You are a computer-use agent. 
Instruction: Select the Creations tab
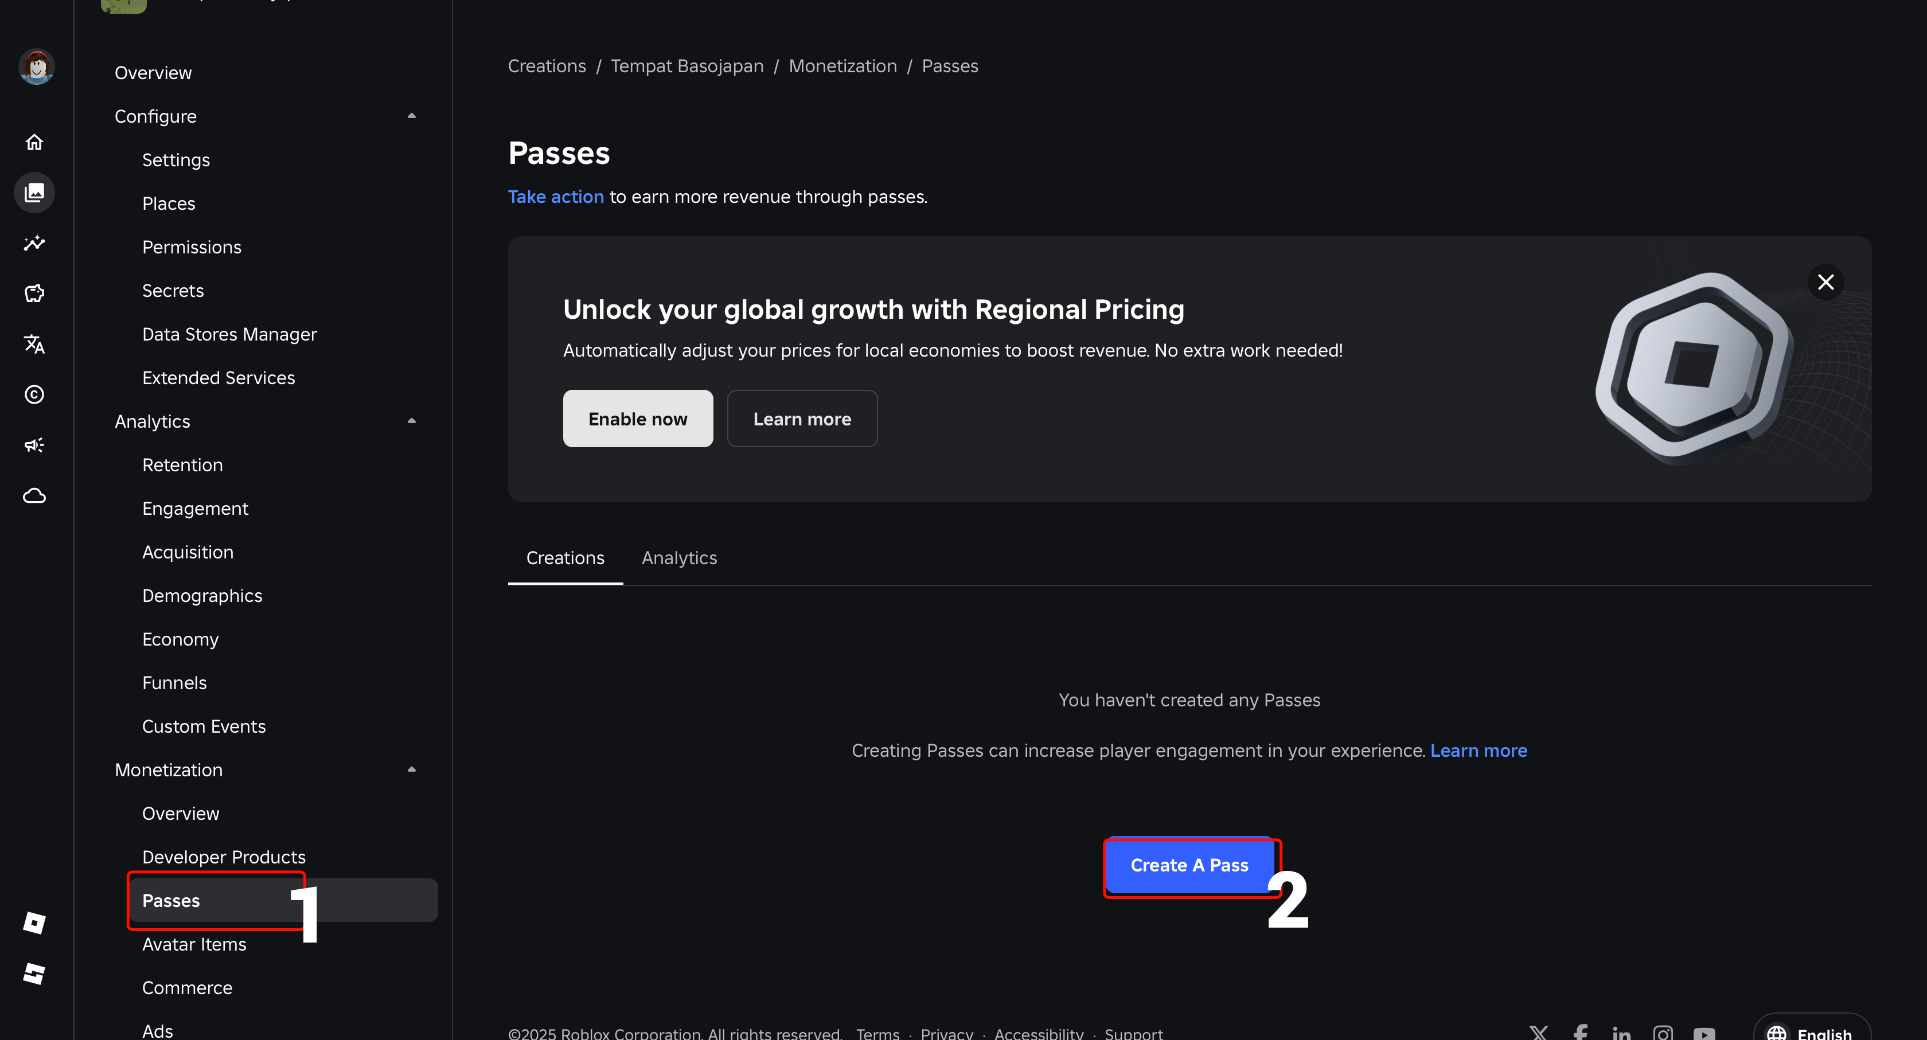[x=565, y=558]
